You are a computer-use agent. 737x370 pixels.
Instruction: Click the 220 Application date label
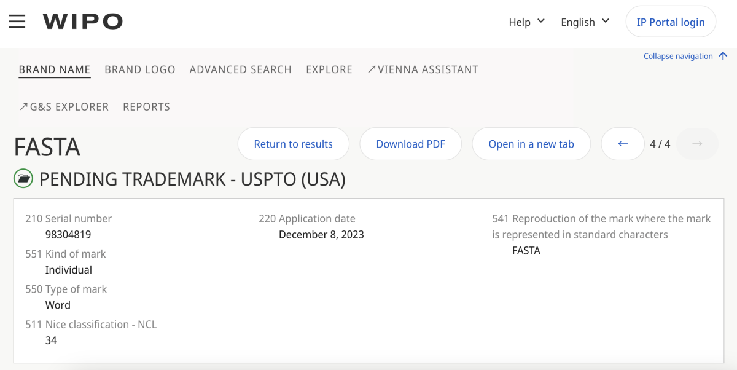307,218
